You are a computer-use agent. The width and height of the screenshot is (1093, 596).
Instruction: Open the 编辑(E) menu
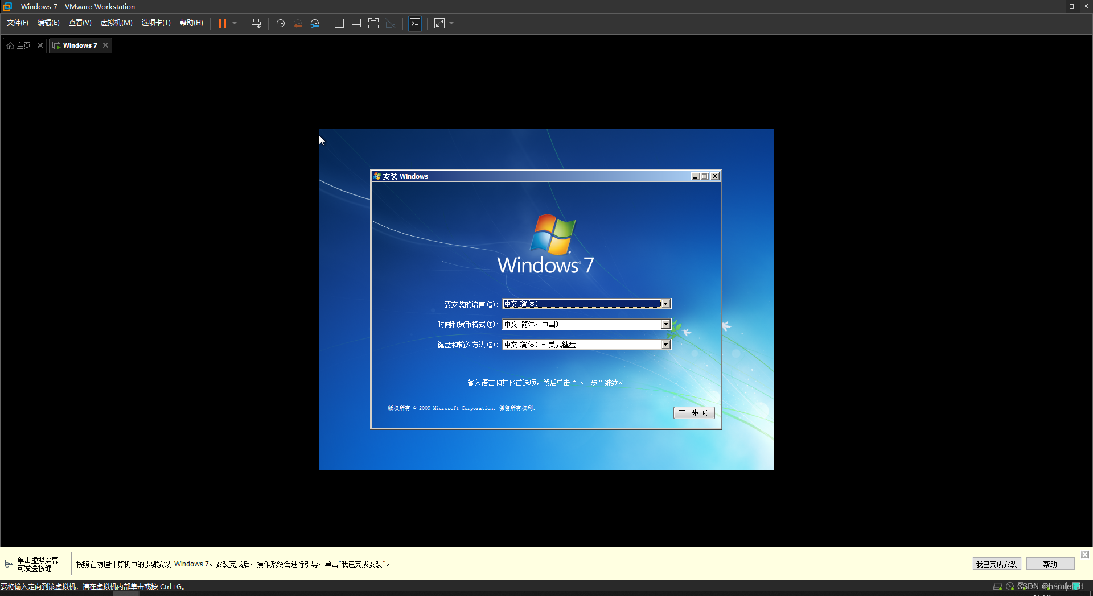coord(48,23)
